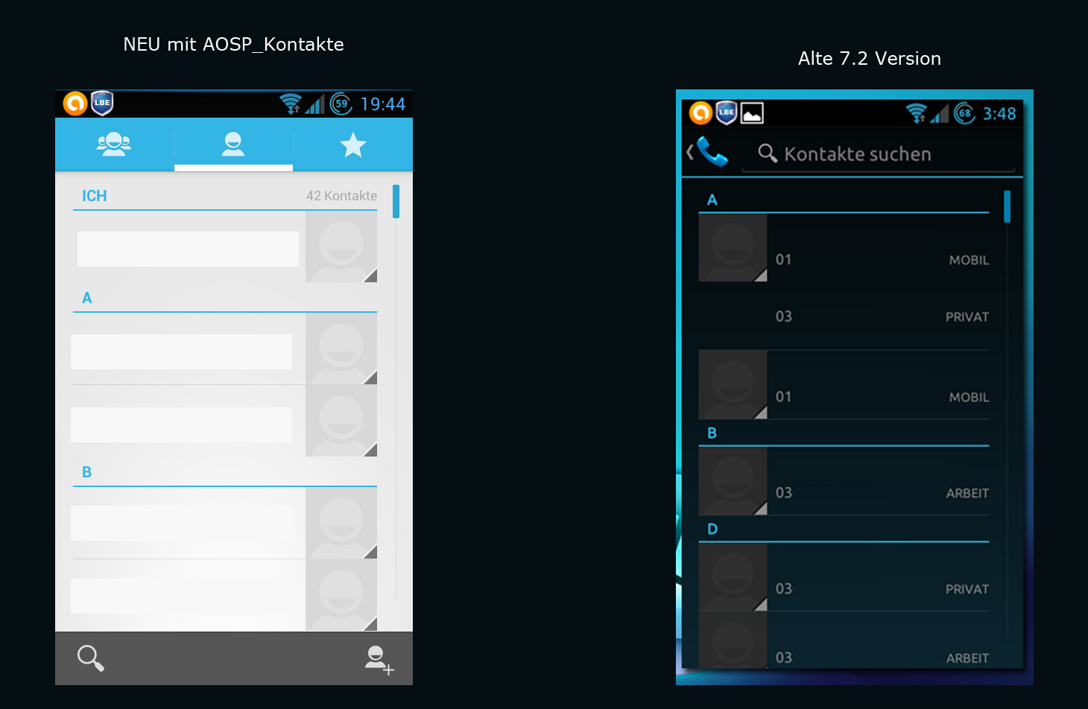Open the second contact photo under section A, new version
The width and height of the screenshot is (1088, 709).
341,421
